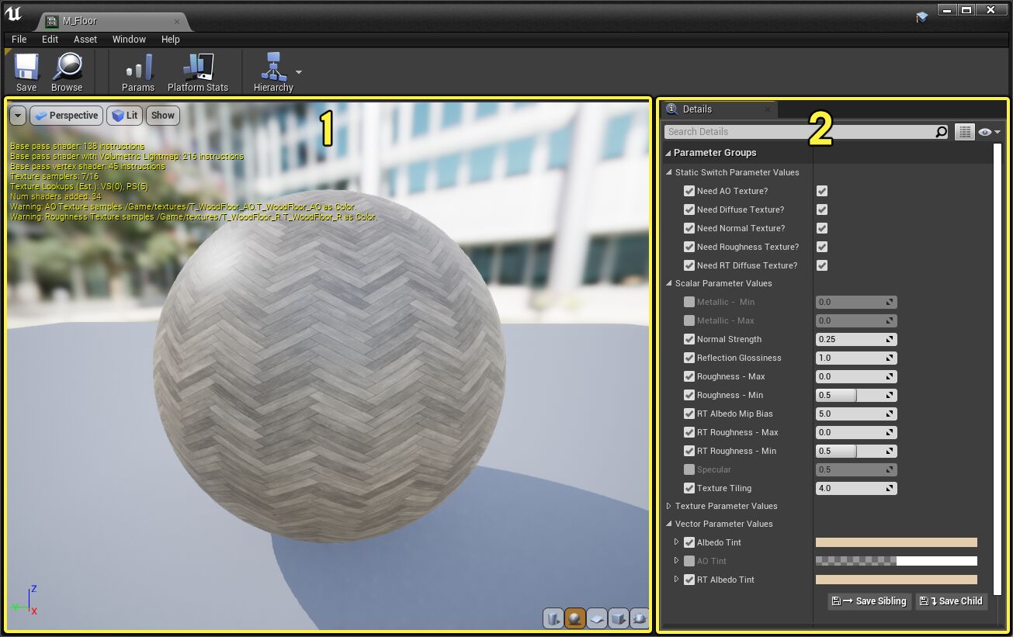Expand the Albedo Tint color entry
Viewport: 1013px width, 637px height.
tap(676, 542)
